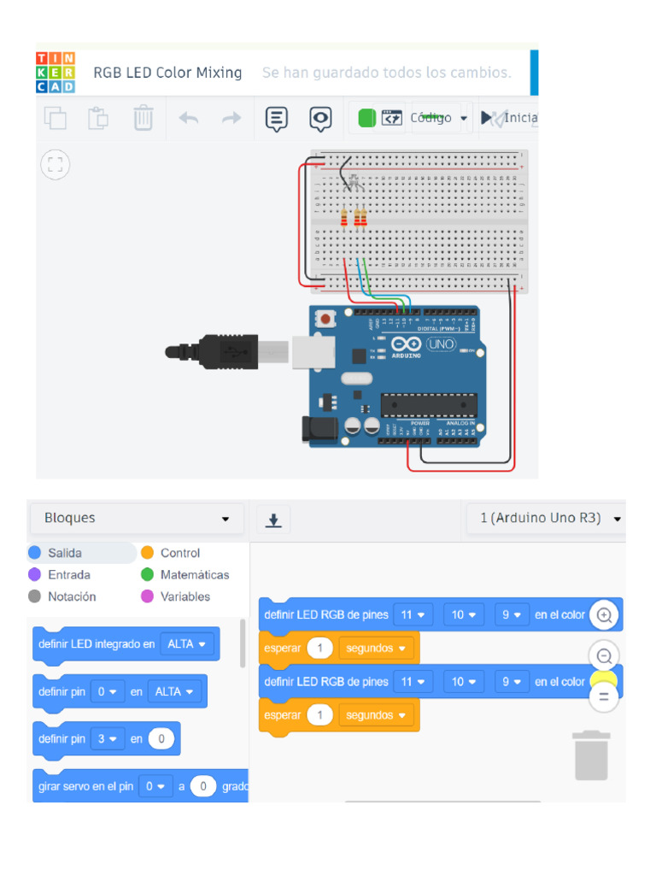Delete selection with trash icon in toolbar
The height and width of the screenshot is (875, 656).
[x=143, y=118]
